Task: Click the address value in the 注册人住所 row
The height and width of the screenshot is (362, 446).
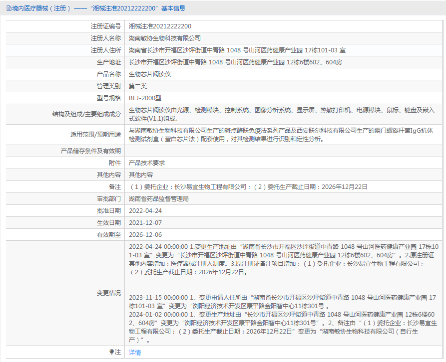Action: pyautogui.click(x=237, y=50)
